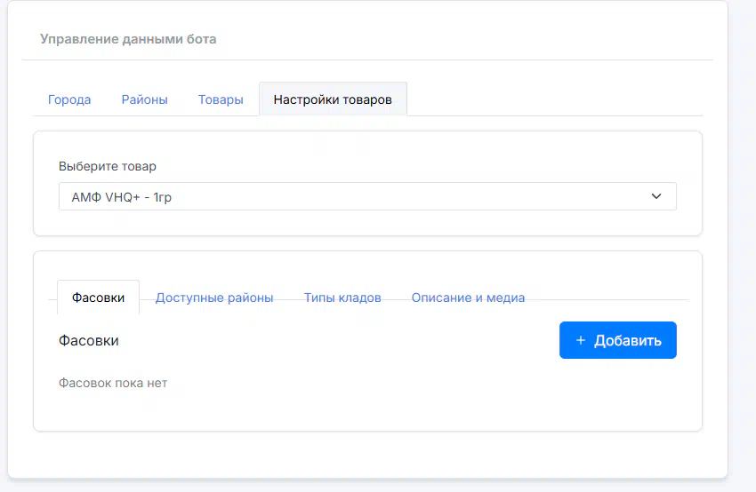Click the blank middle of the product select box
The height and width of the screenshot is (492, 756).
(x=400, y=196)
